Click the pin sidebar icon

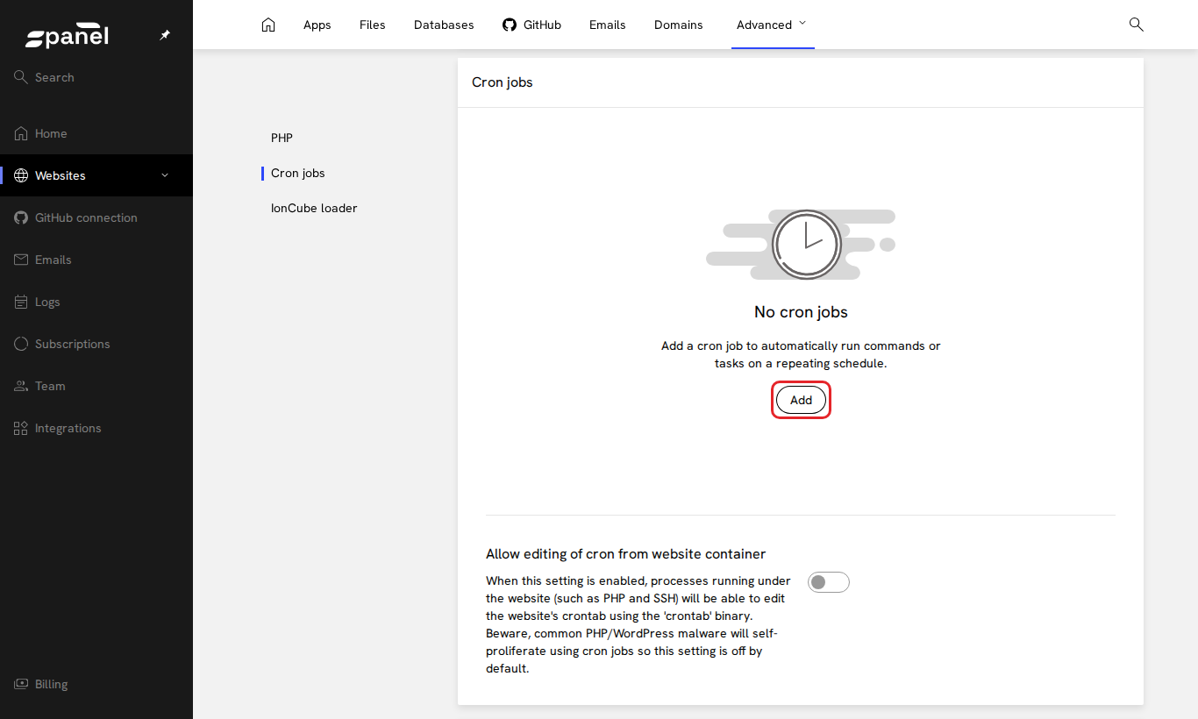click(x=165, y=35)
